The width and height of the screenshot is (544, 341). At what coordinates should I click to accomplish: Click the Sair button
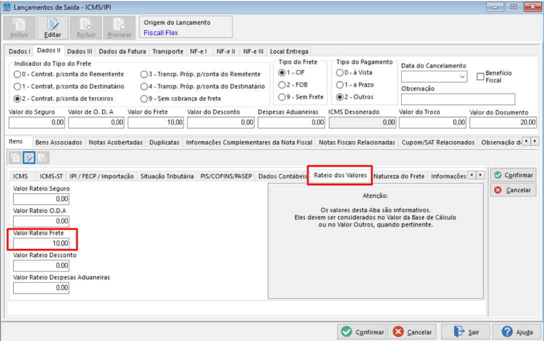click(x=465, y=332)
